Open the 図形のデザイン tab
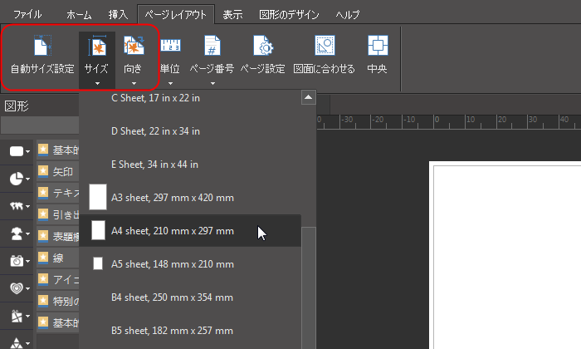The height and width of the screenshot is (349, 581). coord(289,14)
